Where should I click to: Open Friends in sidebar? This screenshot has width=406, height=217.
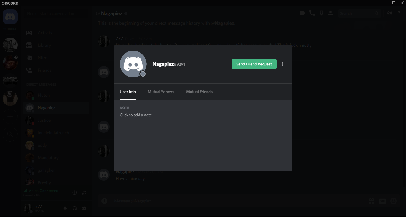56,70
